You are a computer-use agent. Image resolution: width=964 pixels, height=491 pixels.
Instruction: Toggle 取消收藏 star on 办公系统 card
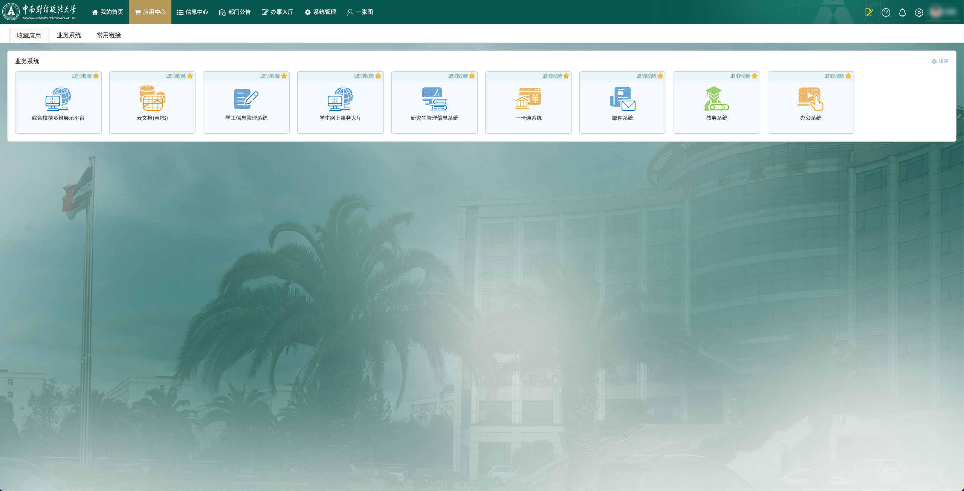[x=848, y=76]
